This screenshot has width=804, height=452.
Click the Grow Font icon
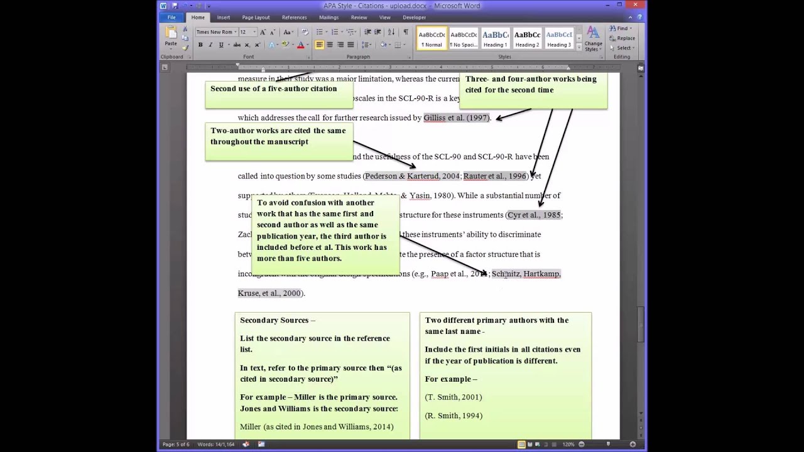[263, 32]
